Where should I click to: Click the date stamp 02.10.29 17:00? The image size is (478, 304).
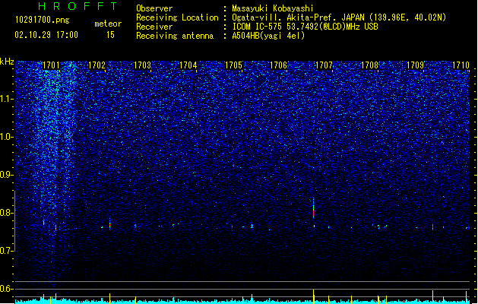tap(46, 35)
